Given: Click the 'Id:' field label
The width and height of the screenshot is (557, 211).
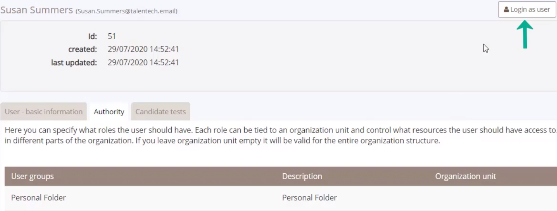Looking at the screenshot, I should [93, 36].
